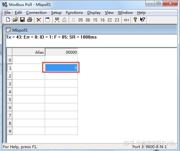
Task: Click the function 16 toolbar button
Action: [102, 20]
